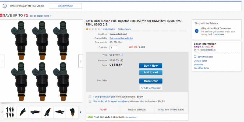Click Add to cart
The image size is (244, 122).
point(151,72)
